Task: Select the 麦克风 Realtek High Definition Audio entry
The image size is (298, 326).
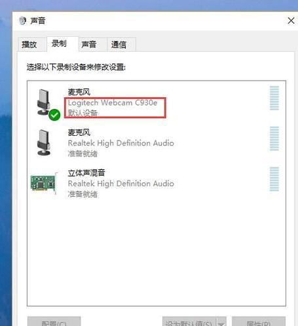Action: [157, 142]
